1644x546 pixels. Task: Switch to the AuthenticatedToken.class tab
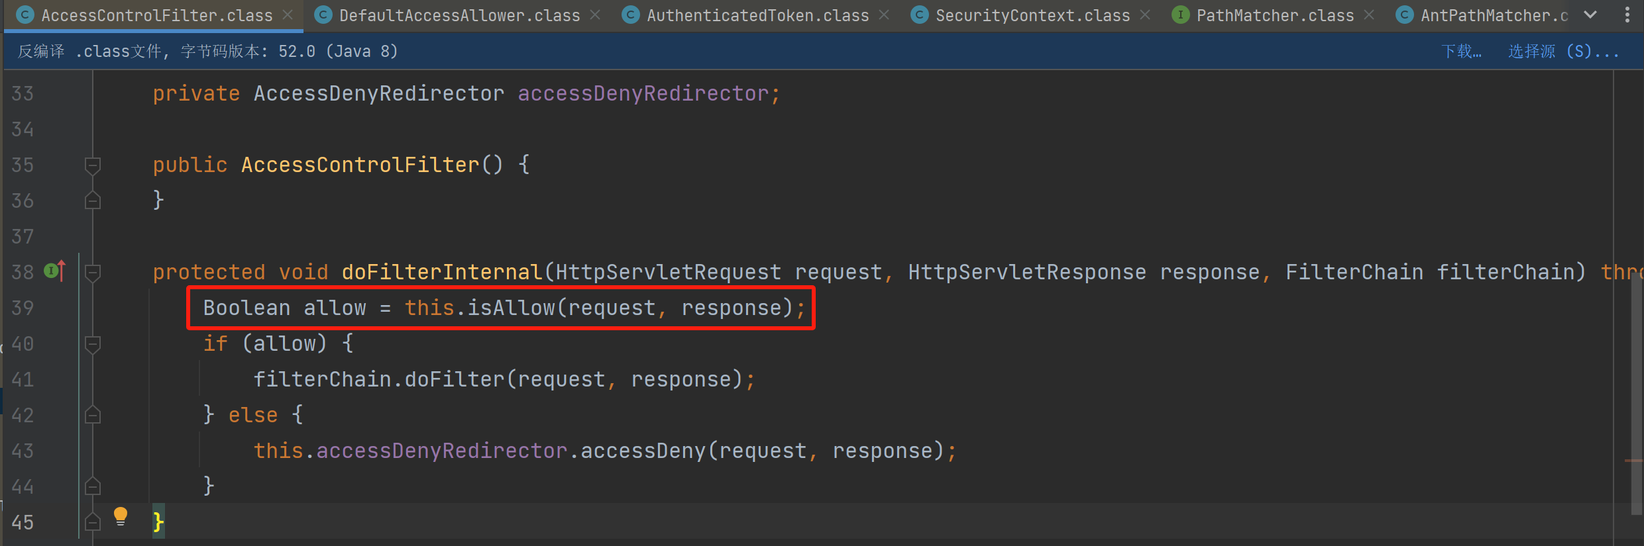[x=757, y=15]
